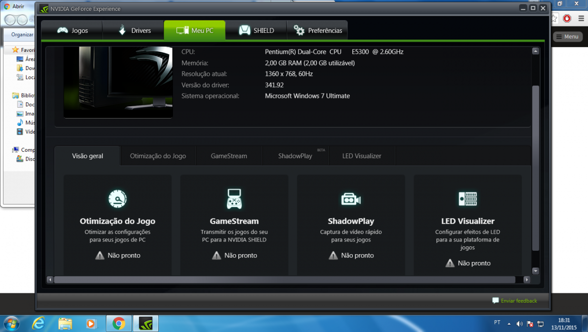This screenshot has width=588, height=332.
Task: Click the LED Visualizer PC icon
Action: pyautogui.click(x=467, y=198)
